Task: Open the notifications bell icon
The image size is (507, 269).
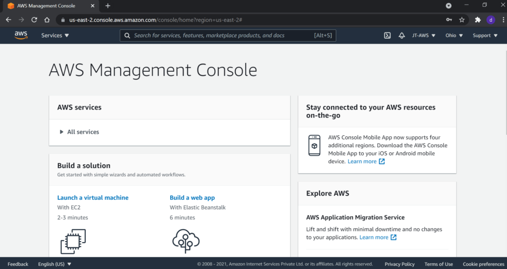Action: pyautogui.click(x=401, y=36)
